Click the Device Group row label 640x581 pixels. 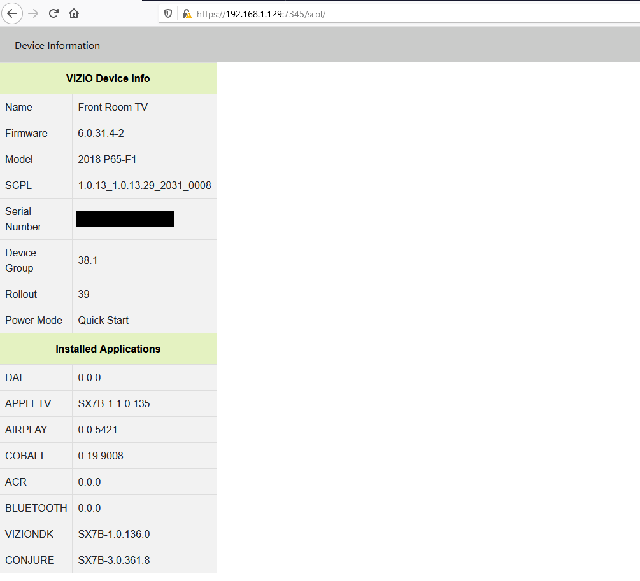tap(21, 260)
